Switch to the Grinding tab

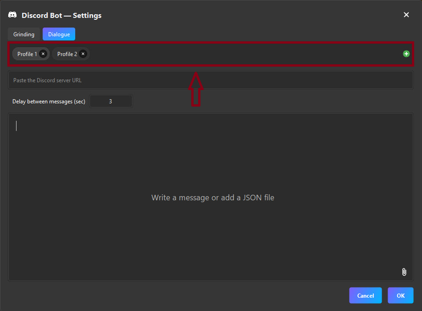23,34
